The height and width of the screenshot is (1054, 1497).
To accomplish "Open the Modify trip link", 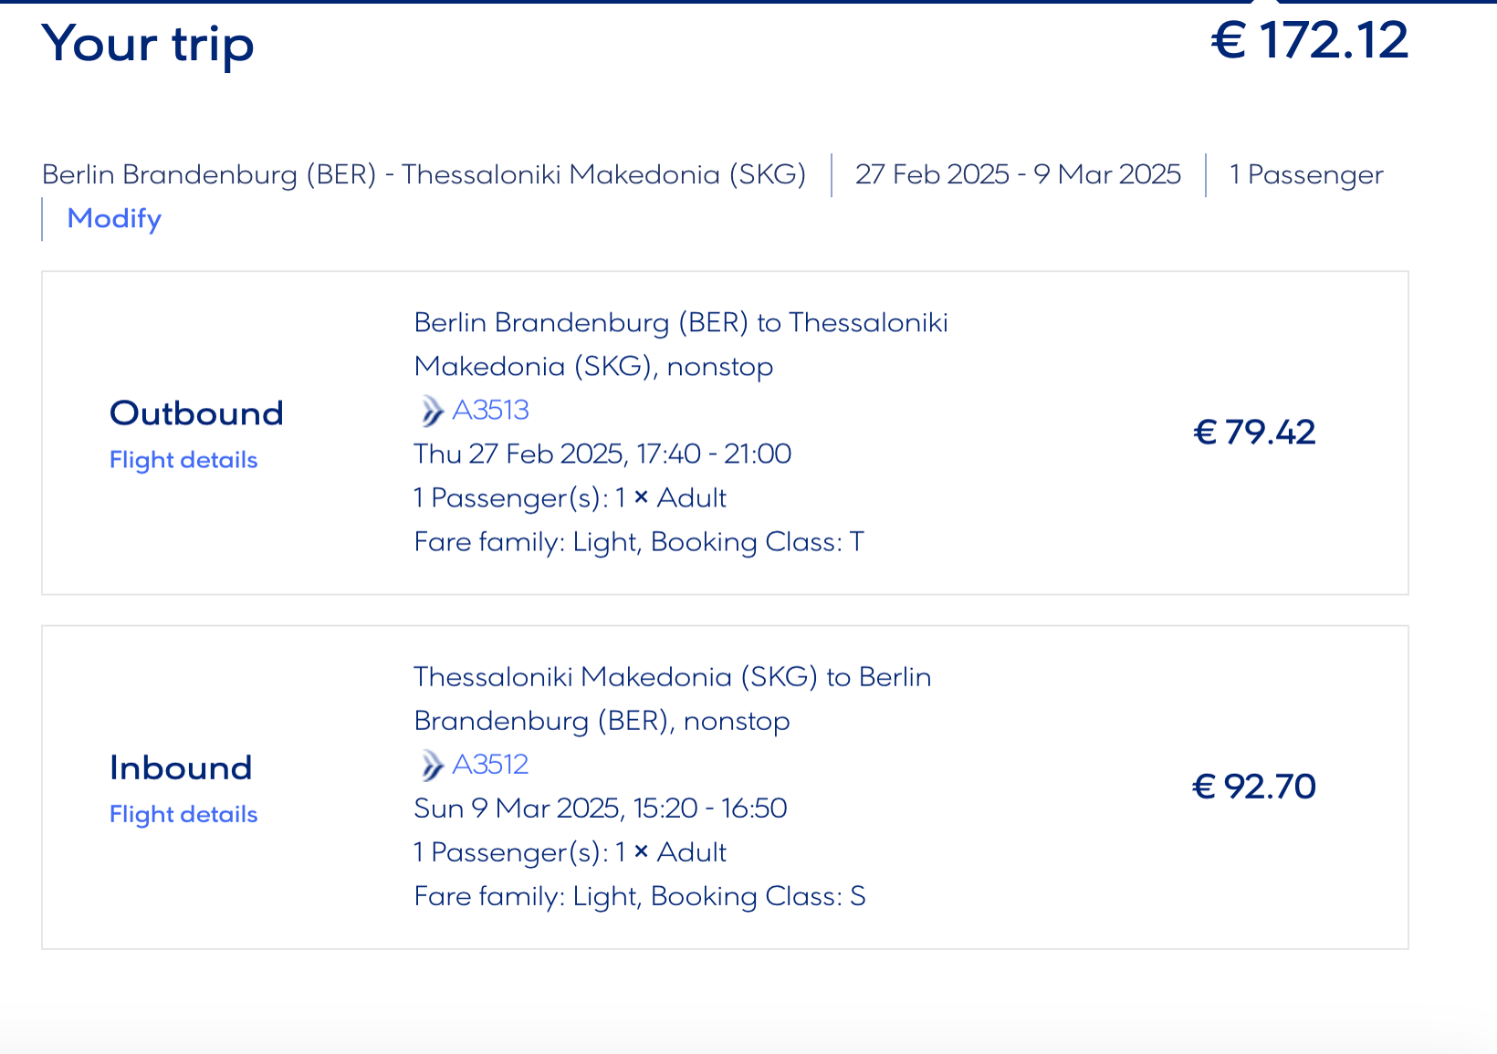I will coord(114,219).
